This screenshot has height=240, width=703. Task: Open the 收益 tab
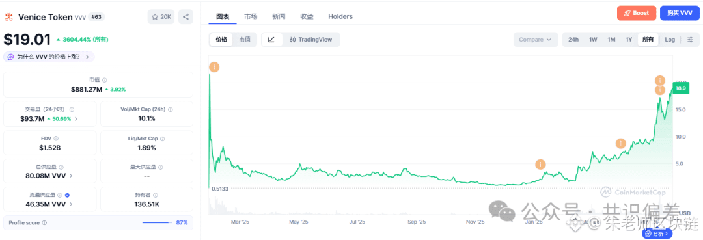click(x=307, y=16)
